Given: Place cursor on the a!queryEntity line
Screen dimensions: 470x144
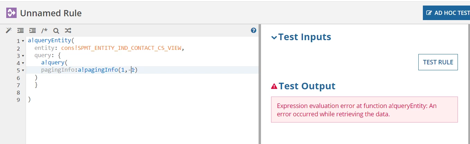Looking at the screenshot, I should [142, 41].
